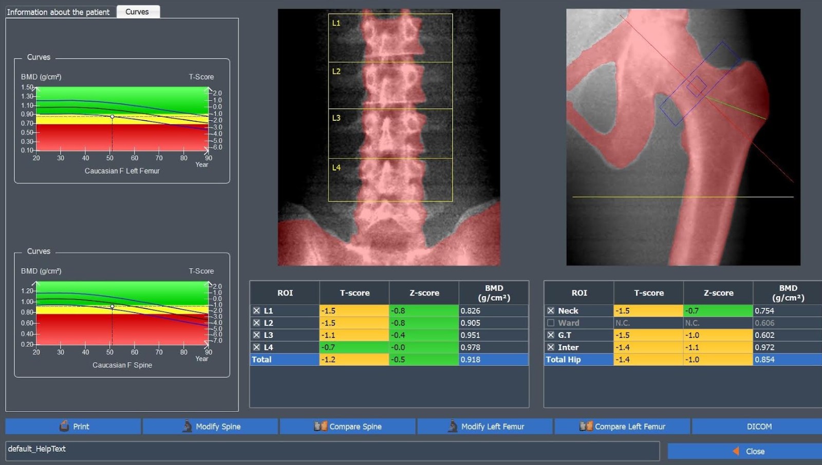Click the left femur scan image
This screenshot has width=822, height=465.
click(x=683, y=137)
